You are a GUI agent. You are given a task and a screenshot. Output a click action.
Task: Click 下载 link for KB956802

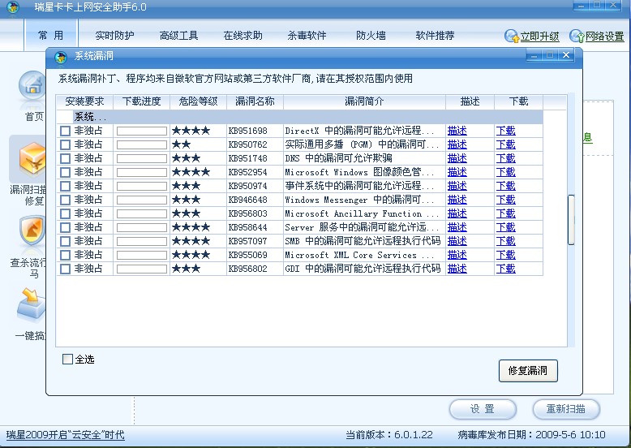(x=505, y=269)
